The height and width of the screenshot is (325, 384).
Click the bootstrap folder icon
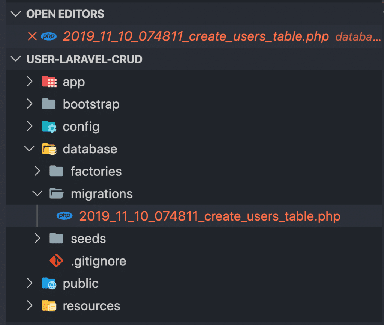pyautogui.click(x=49, y=104)
